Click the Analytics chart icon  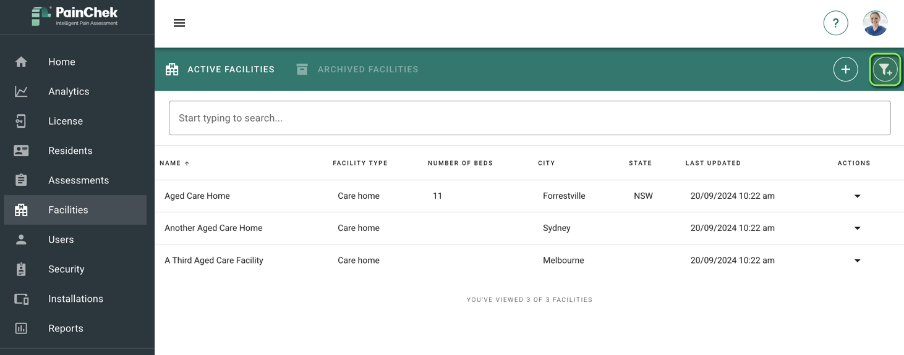(21, 91)
